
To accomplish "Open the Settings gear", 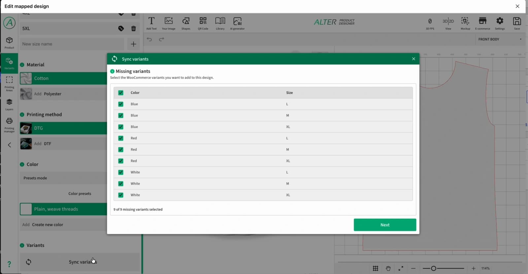I will pos(500,23).
